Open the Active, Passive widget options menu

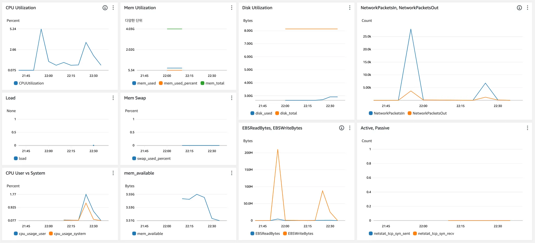click(x=527, y=128)
